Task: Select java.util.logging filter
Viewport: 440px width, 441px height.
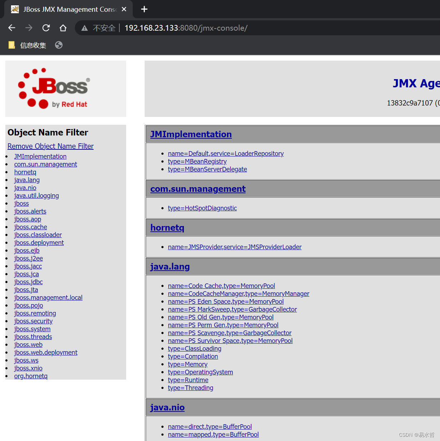Action: pos(37,196)
